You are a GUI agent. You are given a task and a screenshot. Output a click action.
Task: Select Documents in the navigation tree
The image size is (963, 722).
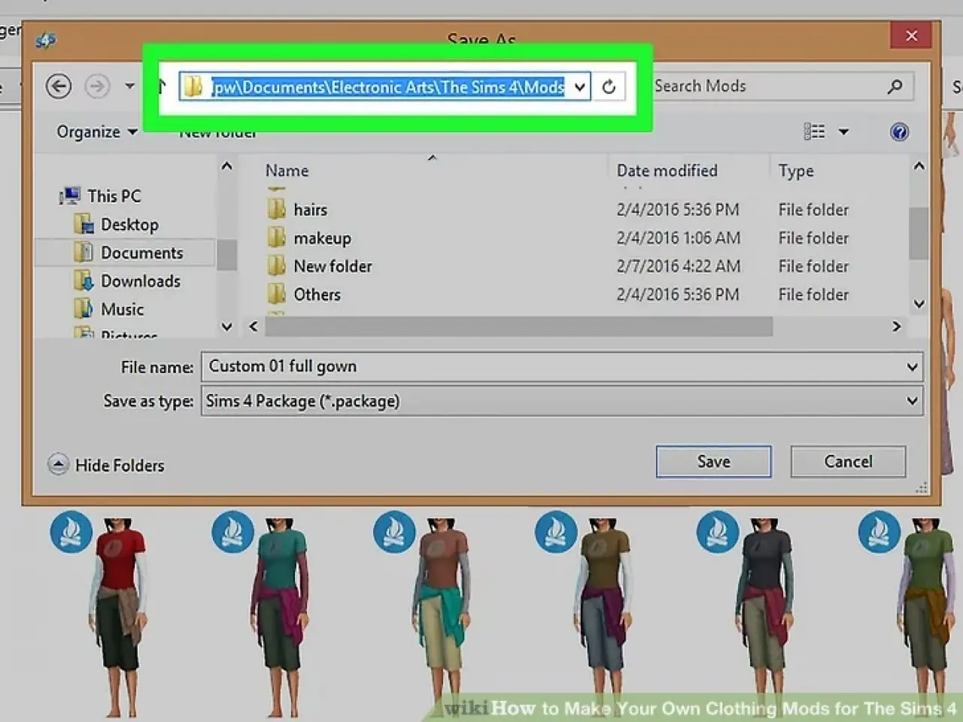point(141,253)
